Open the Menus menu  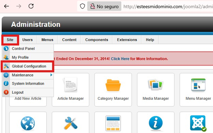47,40
